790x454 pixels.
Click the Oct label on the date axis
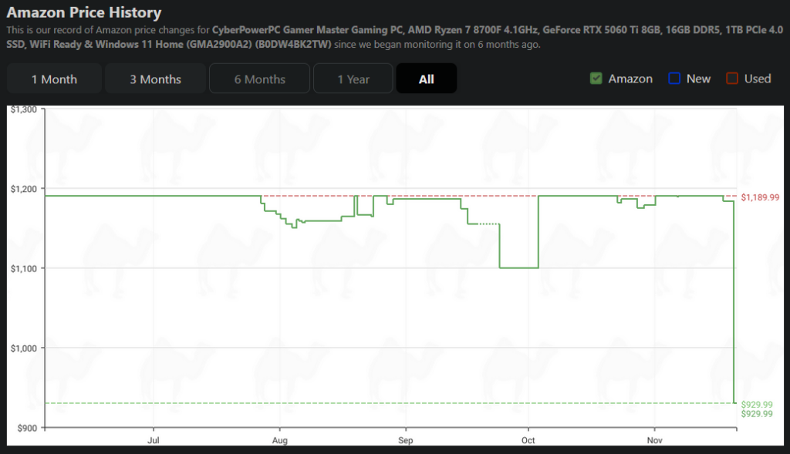[528, 441]
